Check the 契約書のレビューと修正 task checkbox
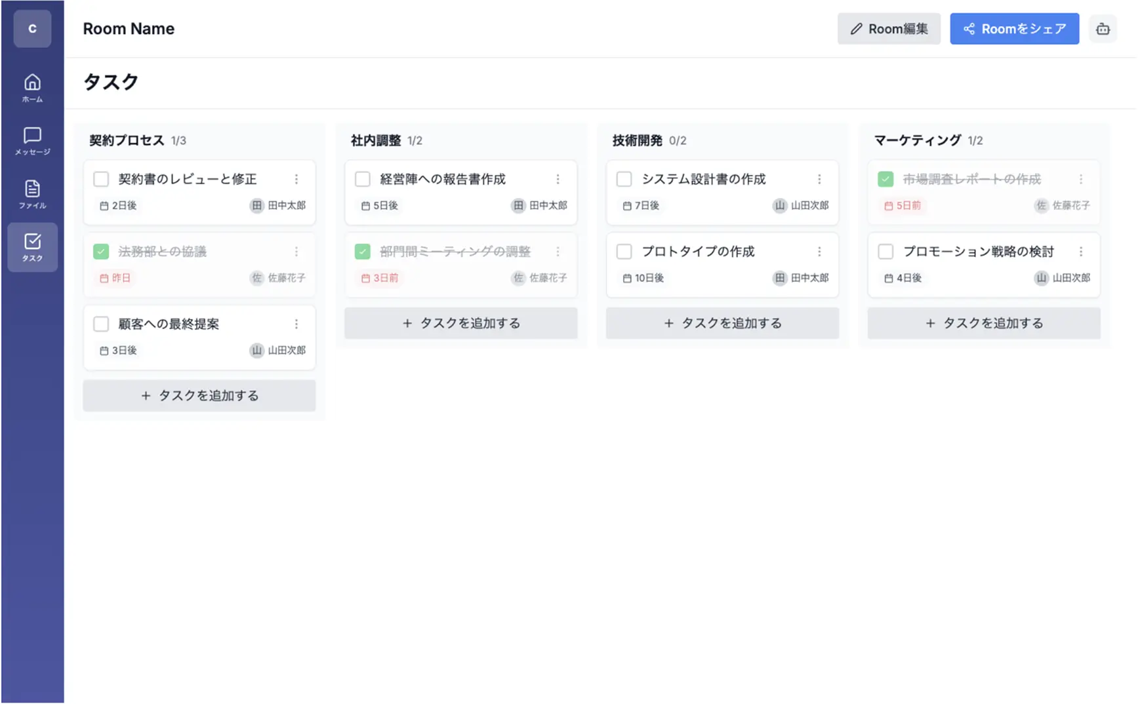Screen dimensions: 1138x704 [101, 179]
